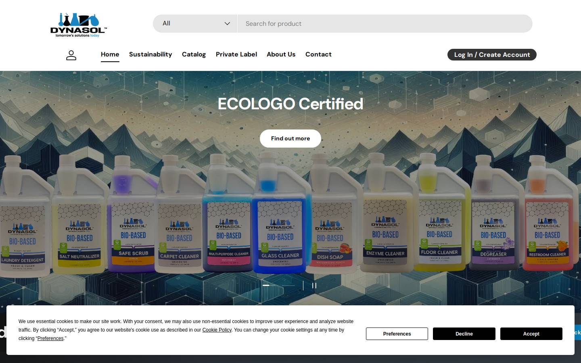Open the Private Label page
Image resolution: width=581 pixels, height=363 pixels.
[x=236, y=54]
